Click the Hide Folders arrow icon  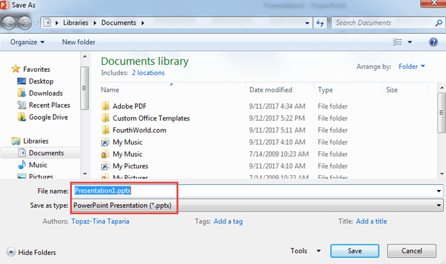[11, 252]
